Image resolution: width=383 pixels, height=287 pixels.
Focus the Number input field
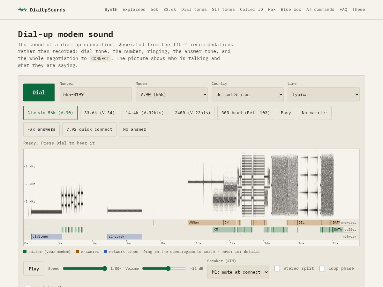click(x=96, y=94)
